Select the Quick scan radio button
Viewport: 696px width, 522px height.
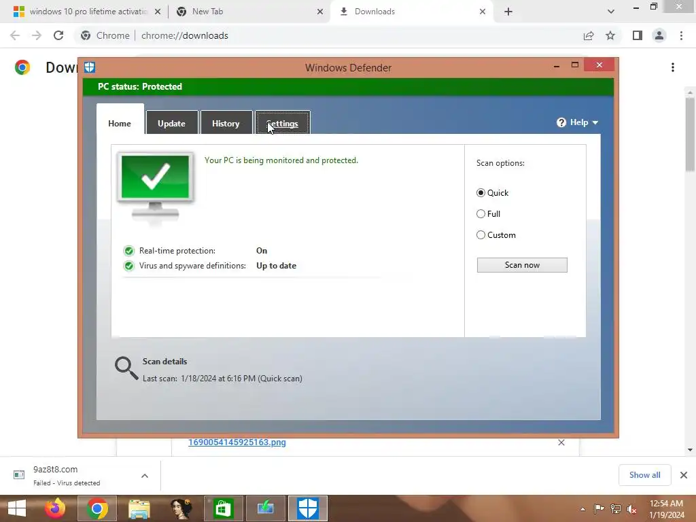click(481, 192)
